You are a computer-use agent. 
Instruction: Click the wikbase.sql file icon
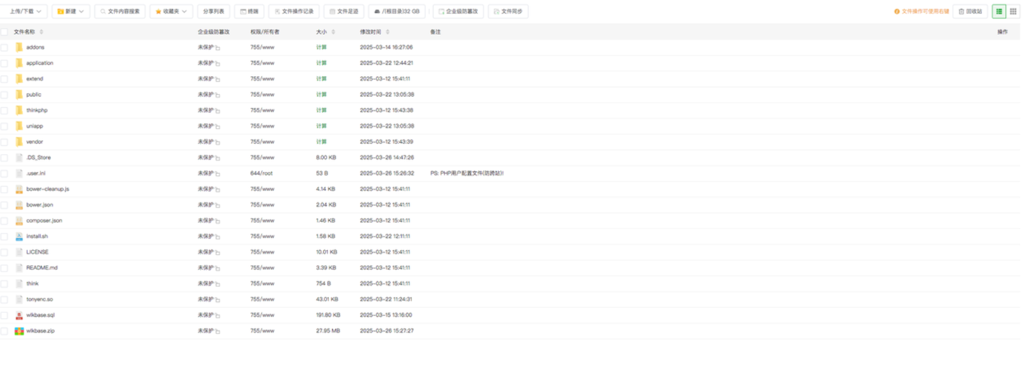[x=19, y=315]
